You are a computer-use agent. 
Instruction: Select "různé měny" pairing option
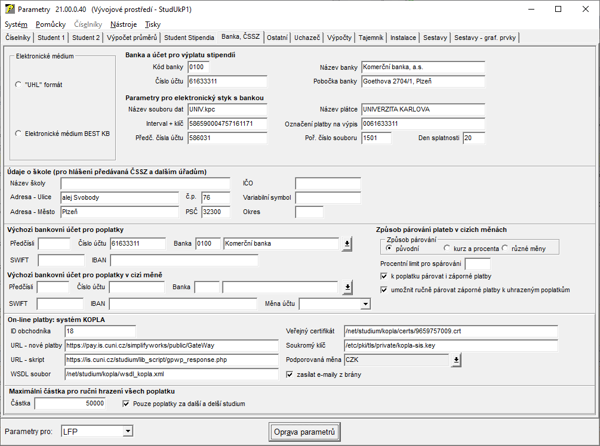click(x=505, y=248)
